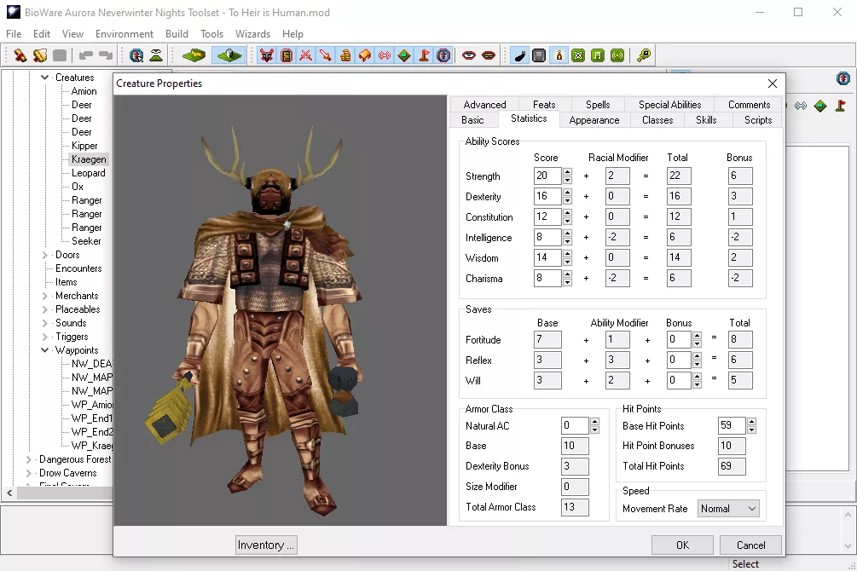Expand the Placeables tree node
857x571 pixels.
point(45,310)
